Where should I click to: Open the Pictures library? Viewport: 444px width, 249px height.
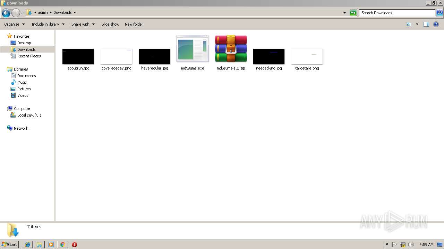(x=24, y=89)
